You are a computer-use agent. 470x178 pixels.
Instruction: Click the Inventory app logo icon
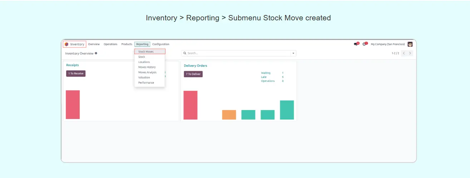pyautogui.click(x=66, y=44)
